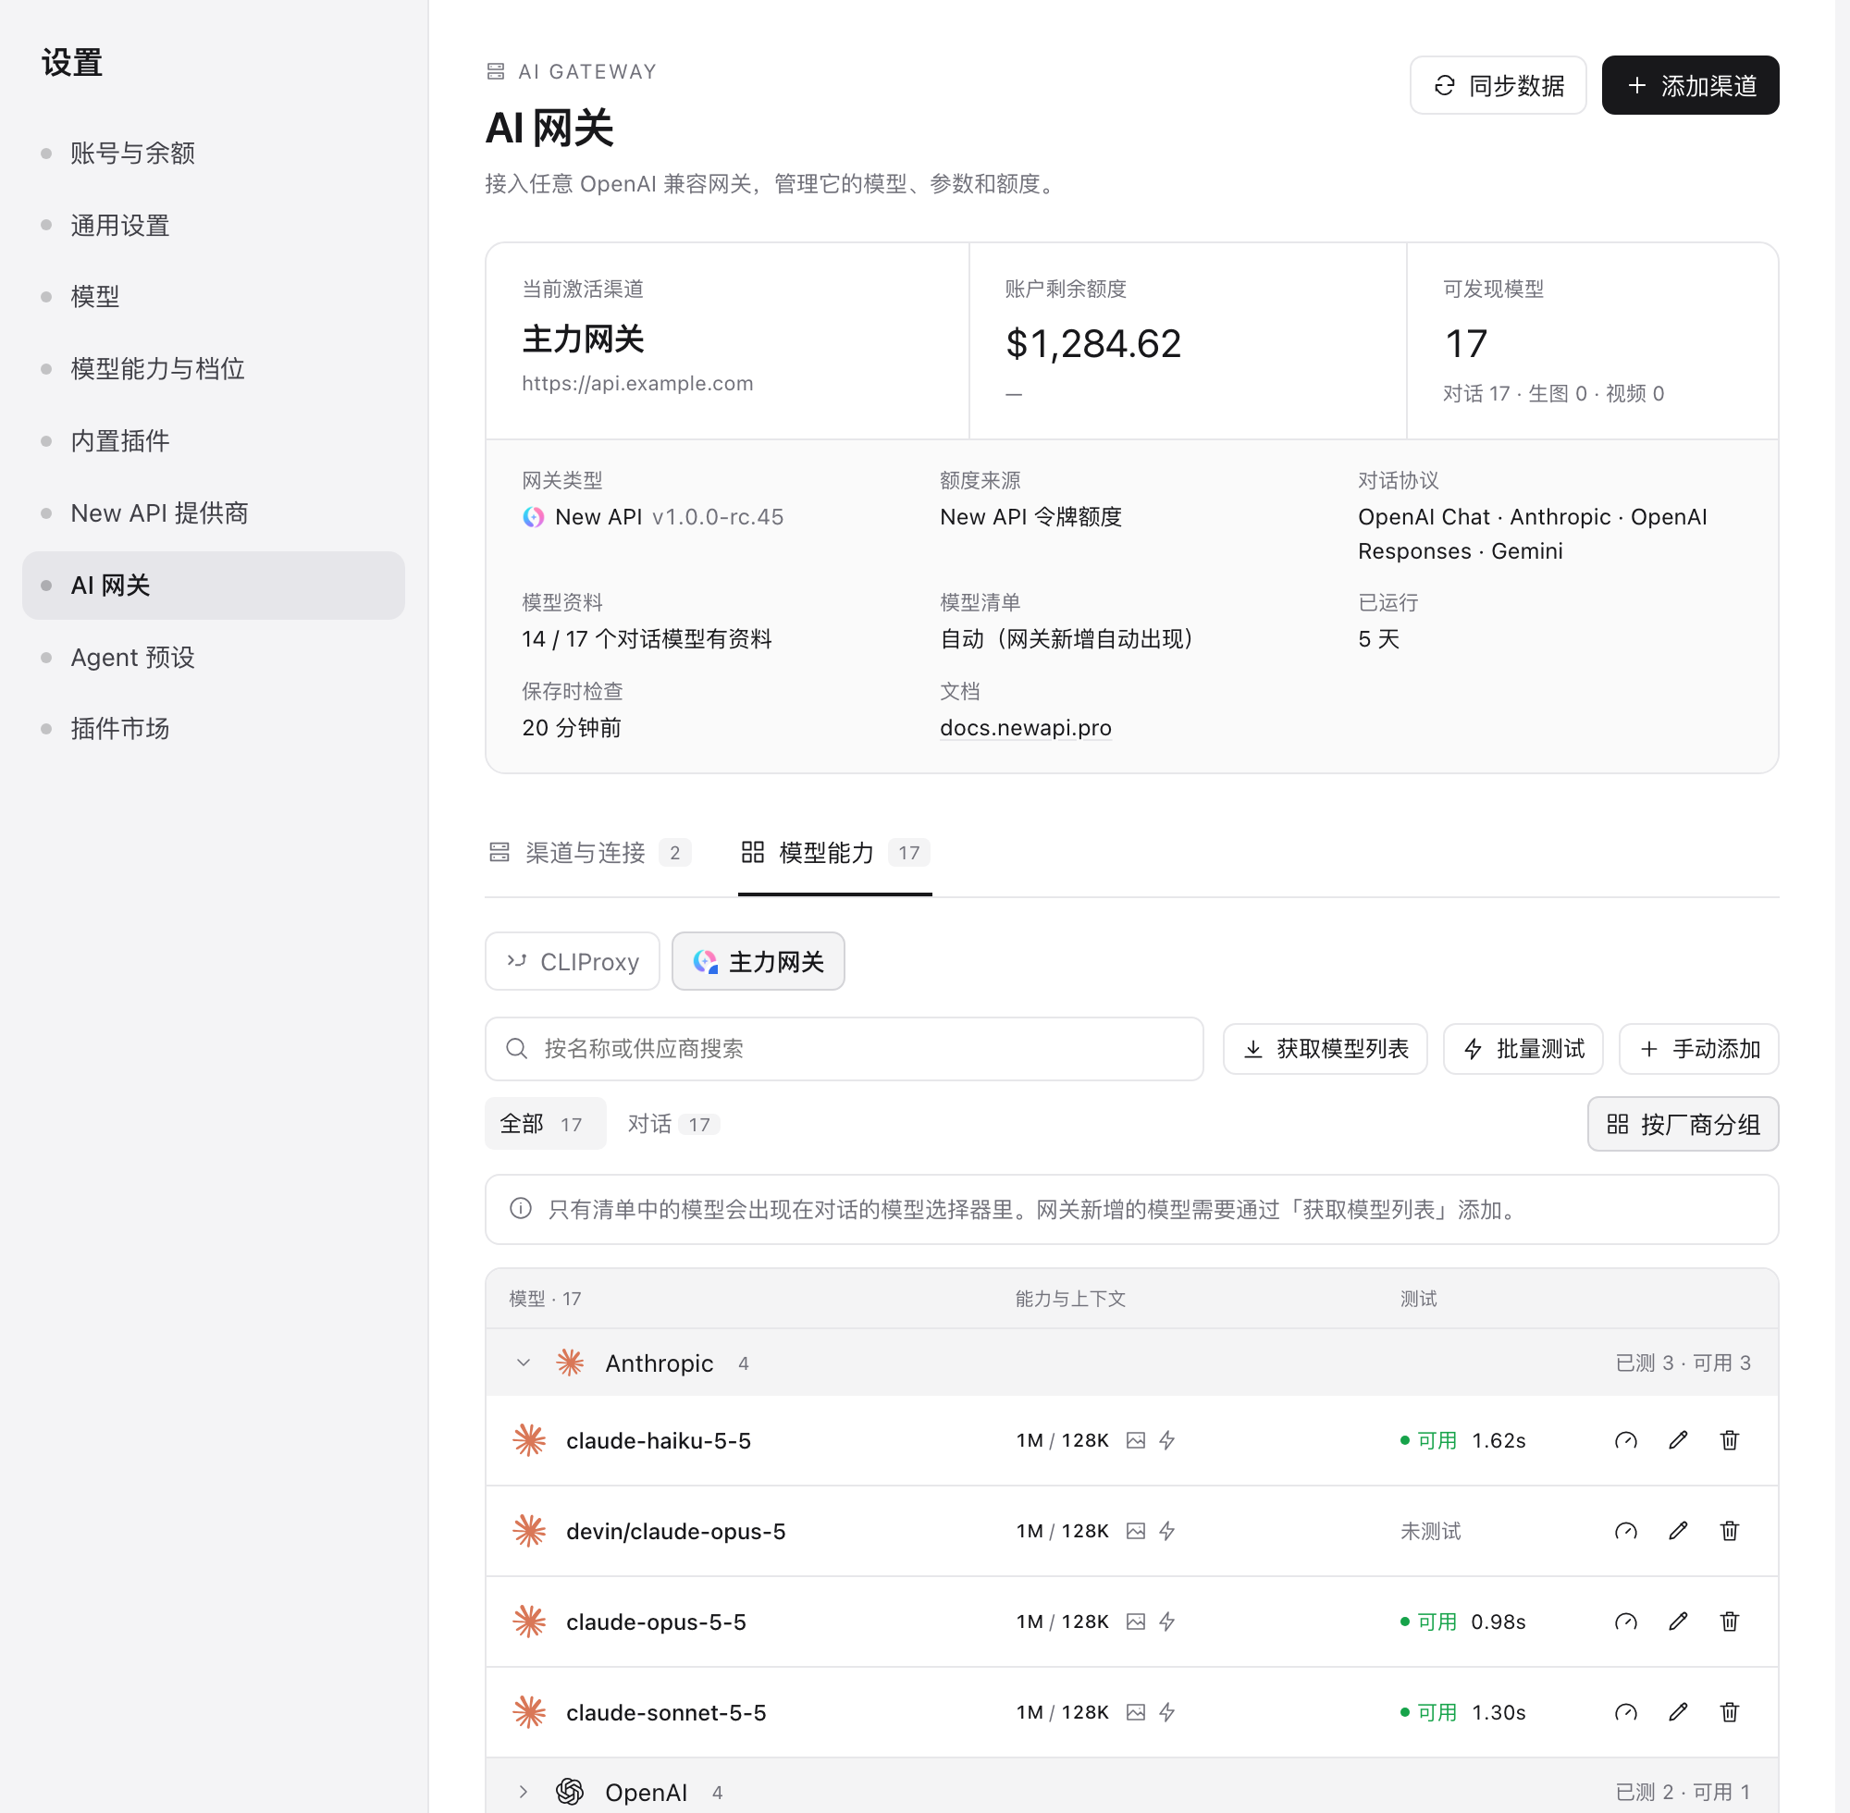Open docs.newapi.pro documentation link

pyautogui.click(x=1026, y=727)
